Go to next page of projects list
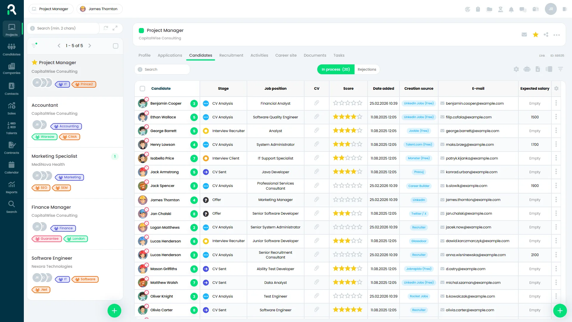This screenshot has height=322, width=572. click(90, 46)
